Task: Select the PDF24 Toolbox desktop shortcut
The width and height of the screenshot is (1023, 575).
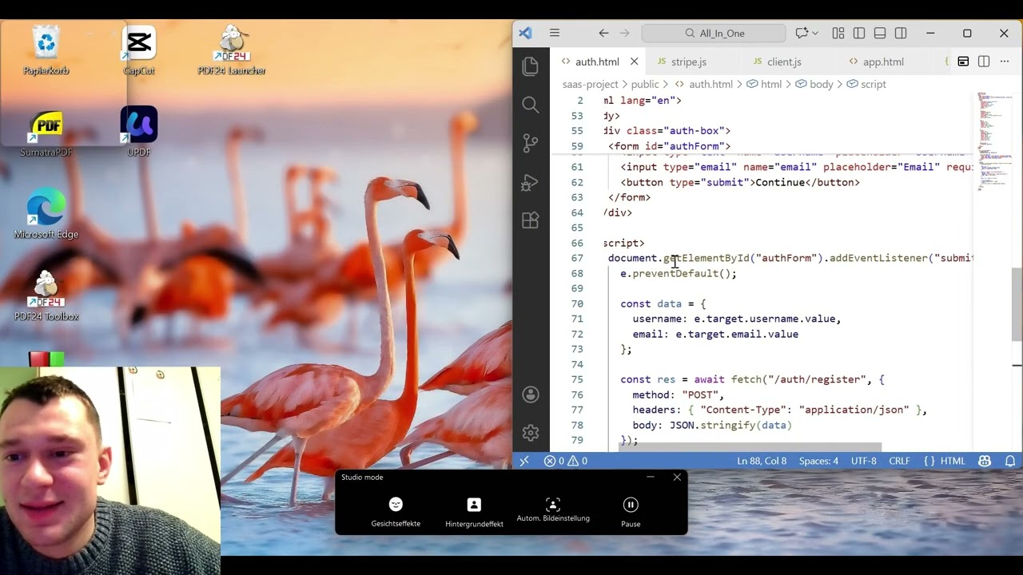Action: click(x=46, y=296)
